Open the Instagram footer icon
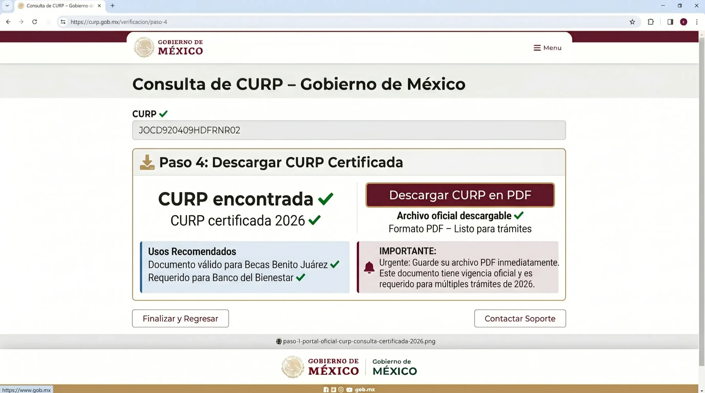 [341, 390]
